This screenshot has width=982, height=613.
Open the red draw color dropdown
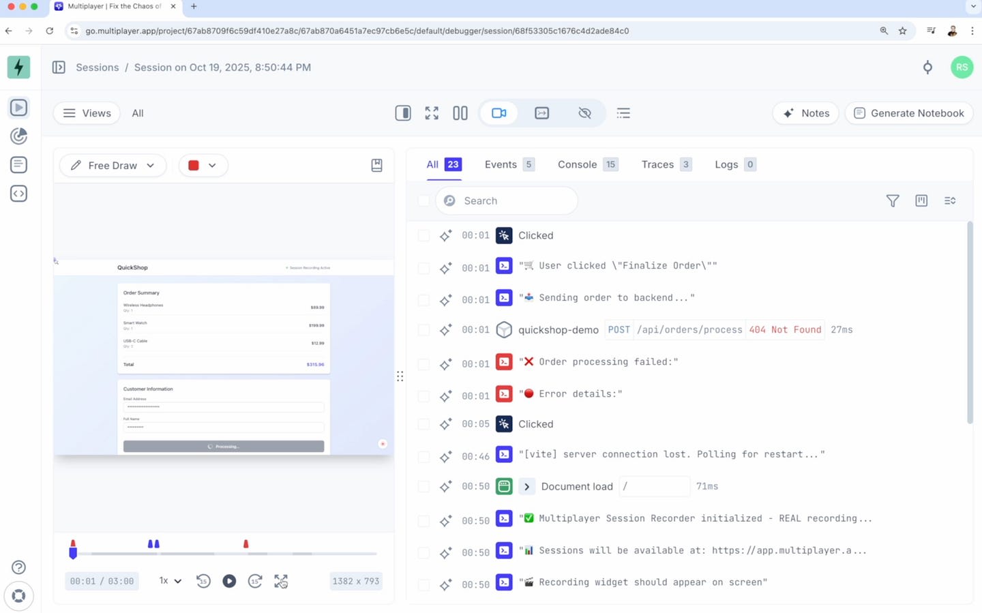pyautogui.click(x=203, y=165)
